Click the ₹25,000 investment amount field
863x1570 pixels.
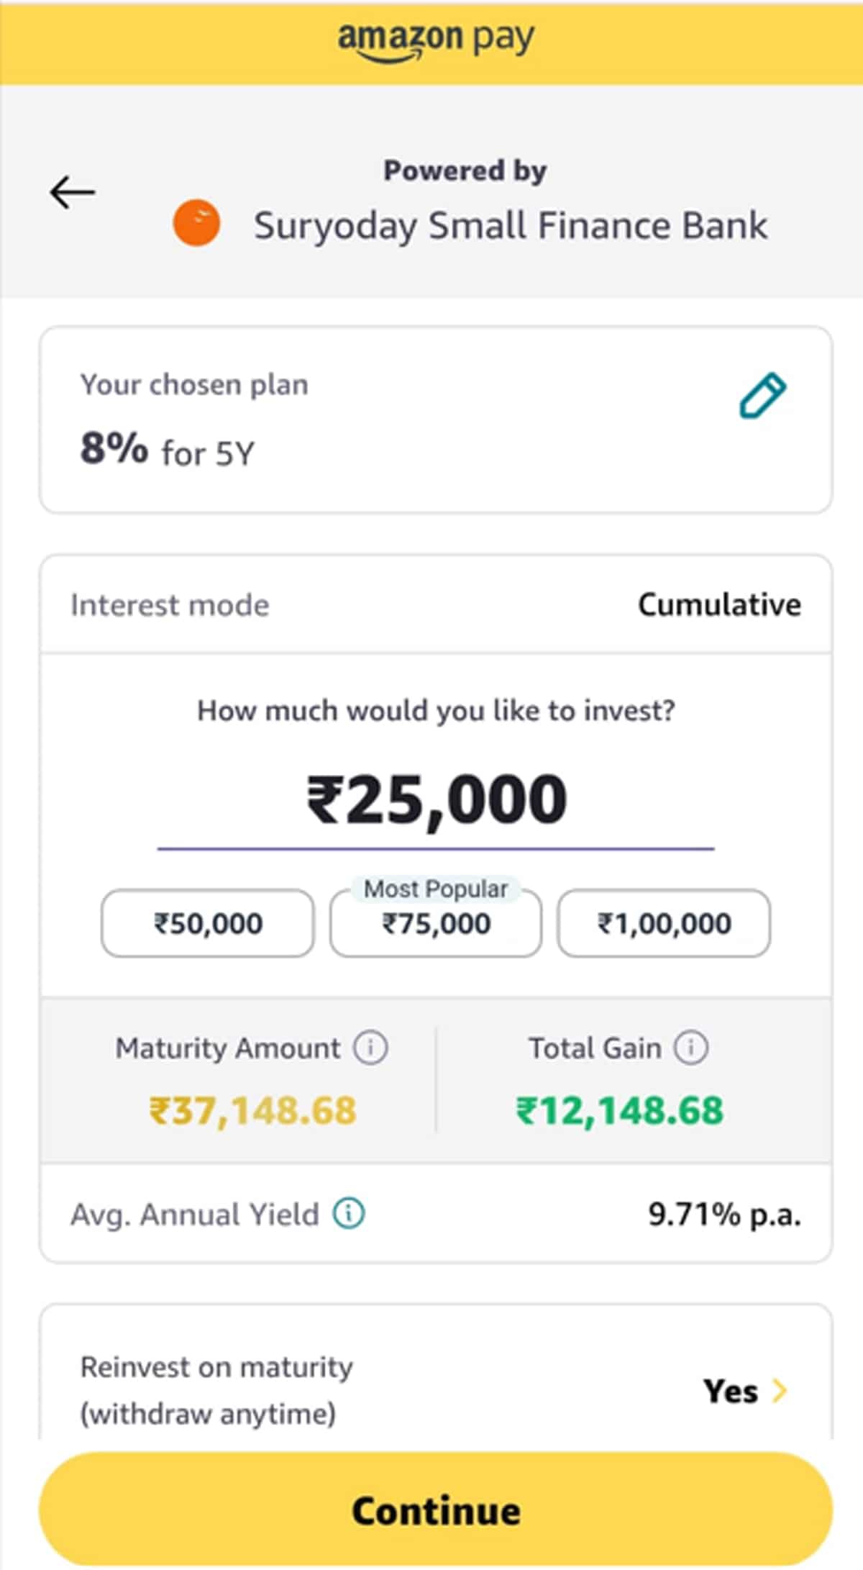coord(436,800)
